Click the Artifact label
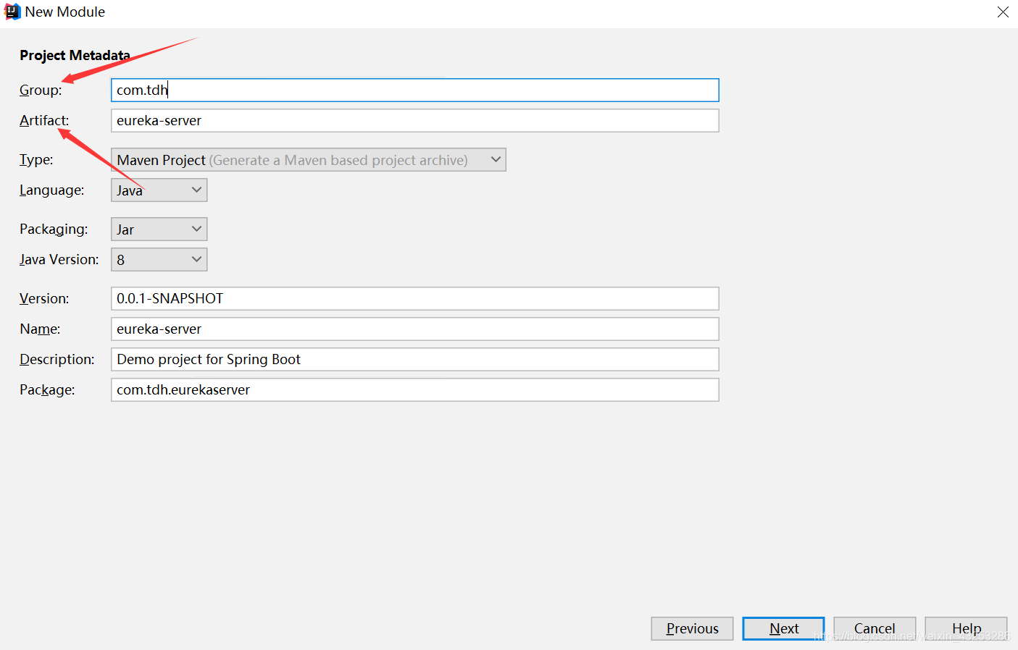The height and width of the screenshot is (650, 1018). point(44,121)
